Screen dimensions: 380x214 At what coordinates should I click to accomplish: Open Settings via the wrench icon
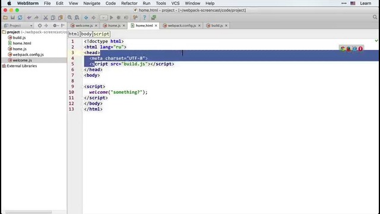[x=135, y=17]
